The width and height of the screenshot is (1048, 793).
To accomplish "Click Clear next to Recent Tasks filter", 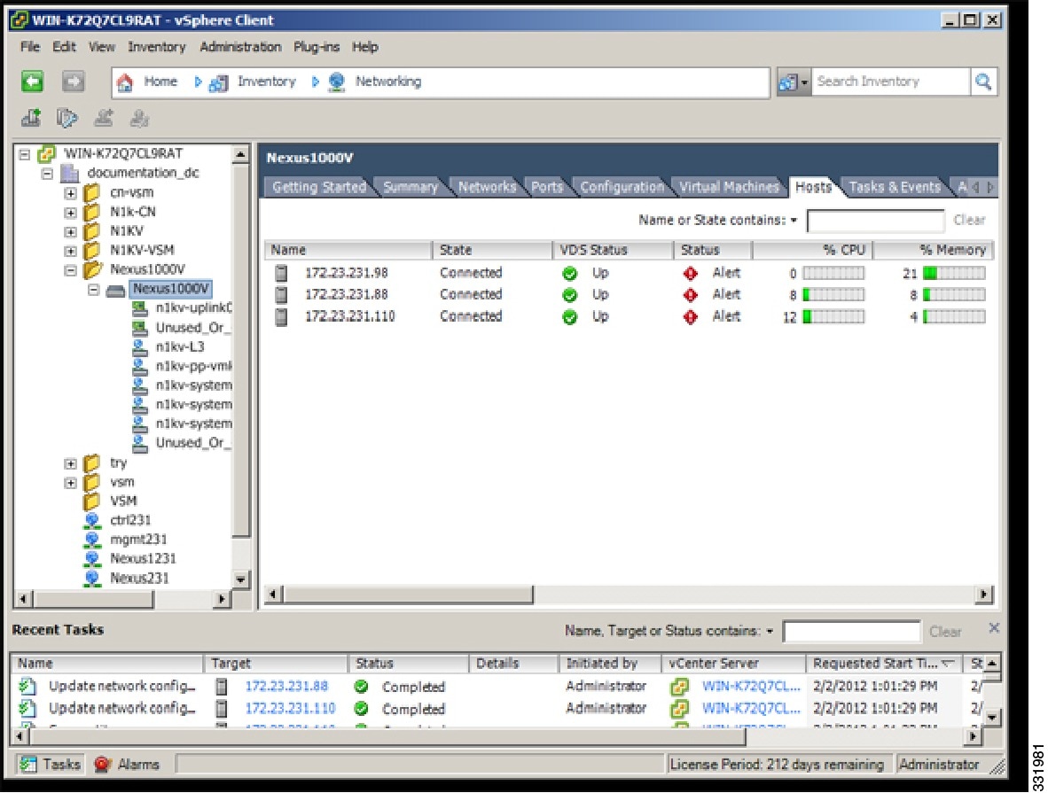I will (x=945, y=632).
